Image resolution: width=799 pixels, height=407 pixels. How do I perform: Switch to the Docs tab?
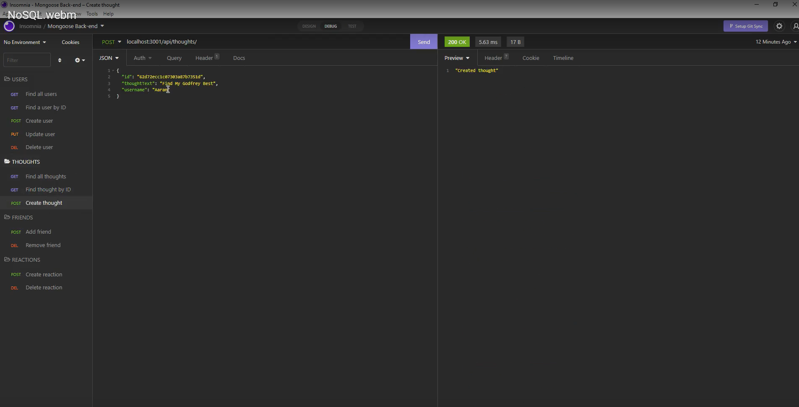[x=239, y=58]
